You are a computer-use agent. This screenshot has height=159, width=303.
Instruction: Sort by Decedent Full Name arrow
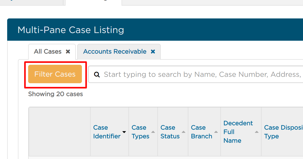coord(257,132)
